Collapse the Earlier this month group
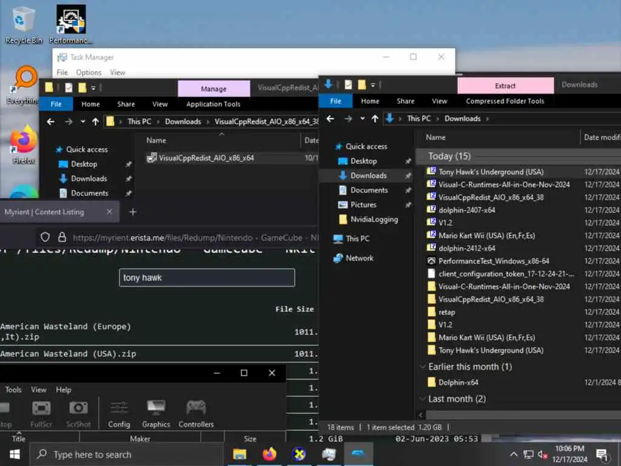621x466 pixels. click(423, 366)
